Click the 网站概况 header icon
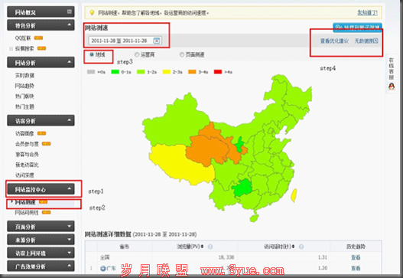The height and width of the screenshot is (278, 403). 69,11
